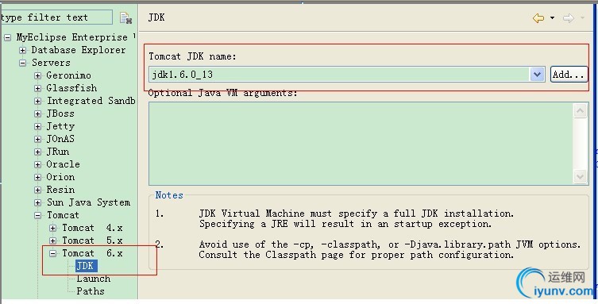Open back history dropdown arrow
The width and height of the screenshot is (598, 304).
pos(552,18)
